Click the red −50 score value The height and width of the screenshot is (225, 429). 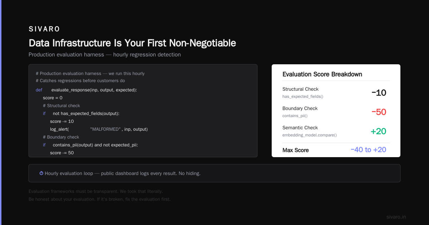(379, 112)
